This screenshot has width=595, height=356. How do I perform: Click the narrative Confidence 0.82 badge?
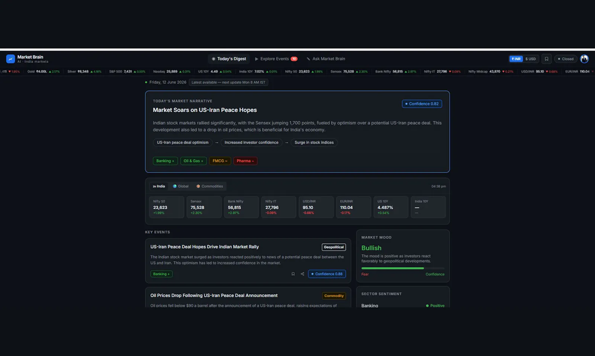pyautogui.click(x=422, y=104)
